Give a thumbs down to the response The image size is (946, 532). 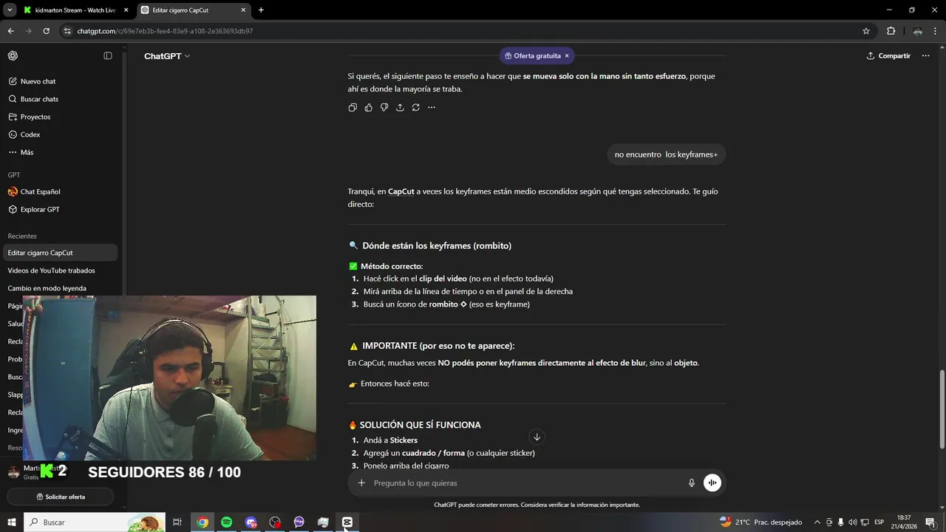click(384, 107)
